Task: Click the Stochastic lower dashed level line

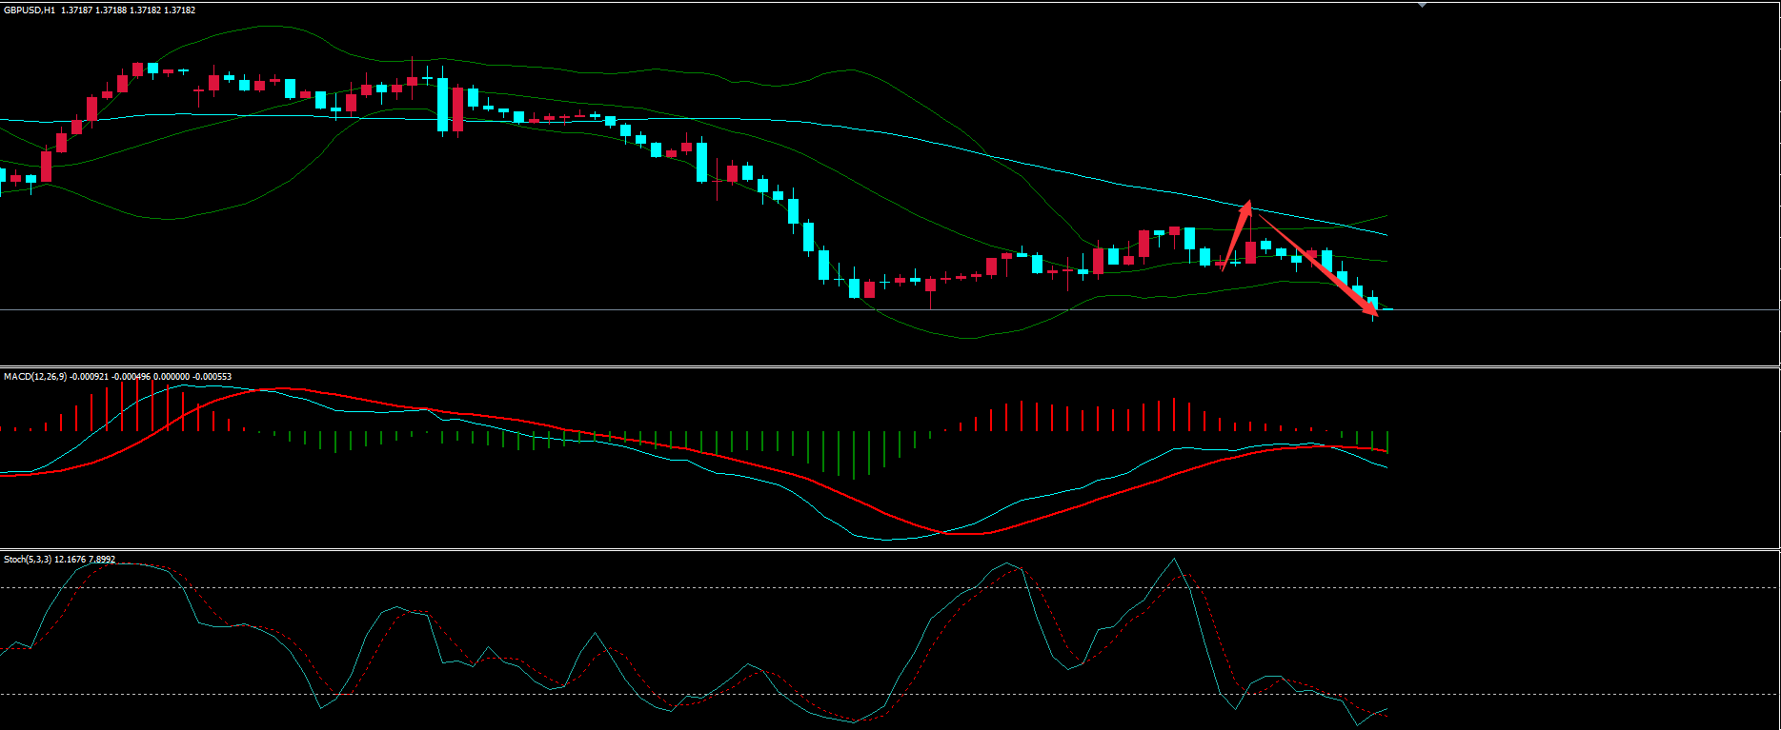Action: point(572,694)
